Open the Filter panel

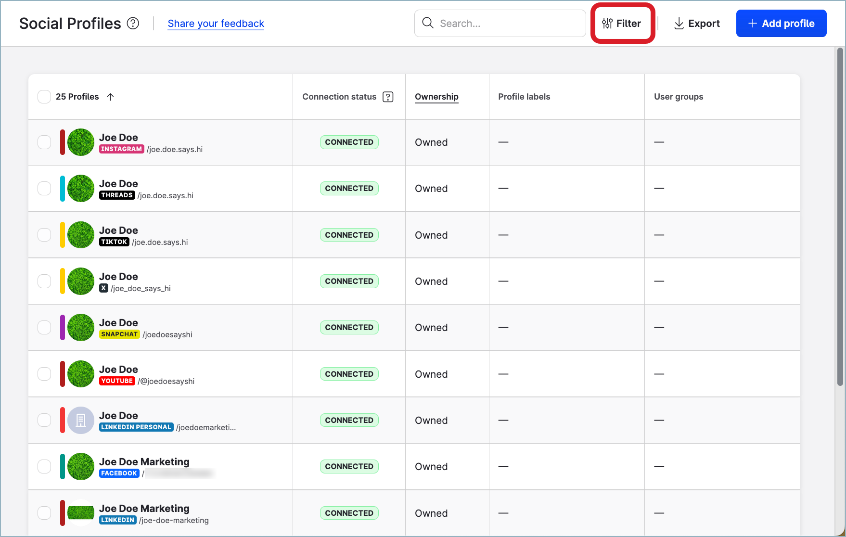(622, 23)
